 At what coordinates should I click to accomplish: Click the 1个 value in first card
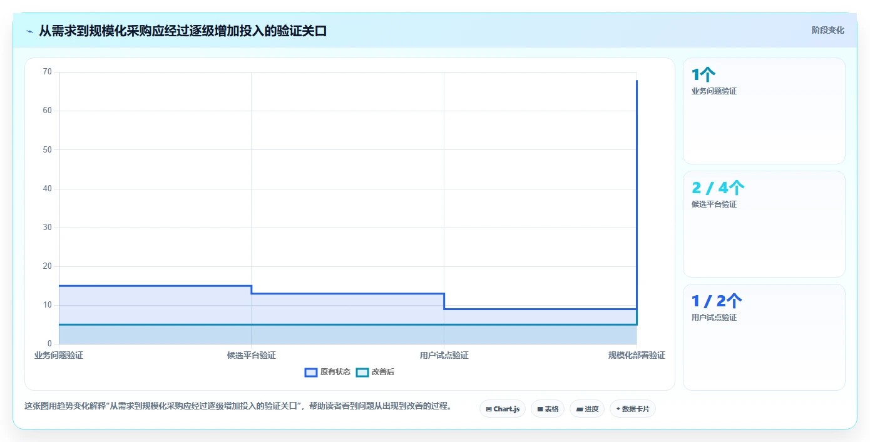click(703, 75)
